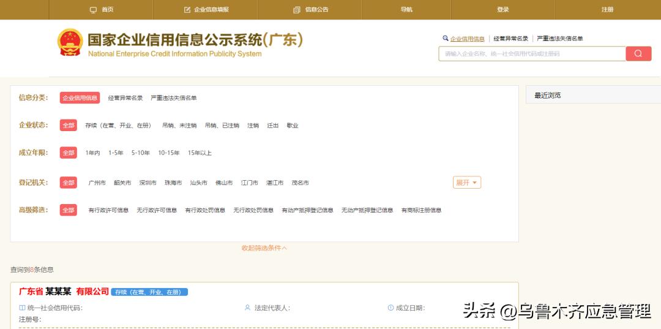Filter by 吊销、未注销 status
The height and width of the screenshot is (329, 661).
click(x=179, y=126)
